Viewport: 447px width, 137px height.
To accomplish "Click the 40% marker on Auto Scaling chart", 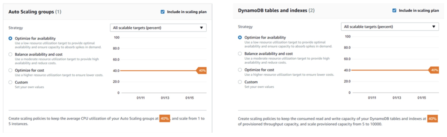I will click(202, 71).
